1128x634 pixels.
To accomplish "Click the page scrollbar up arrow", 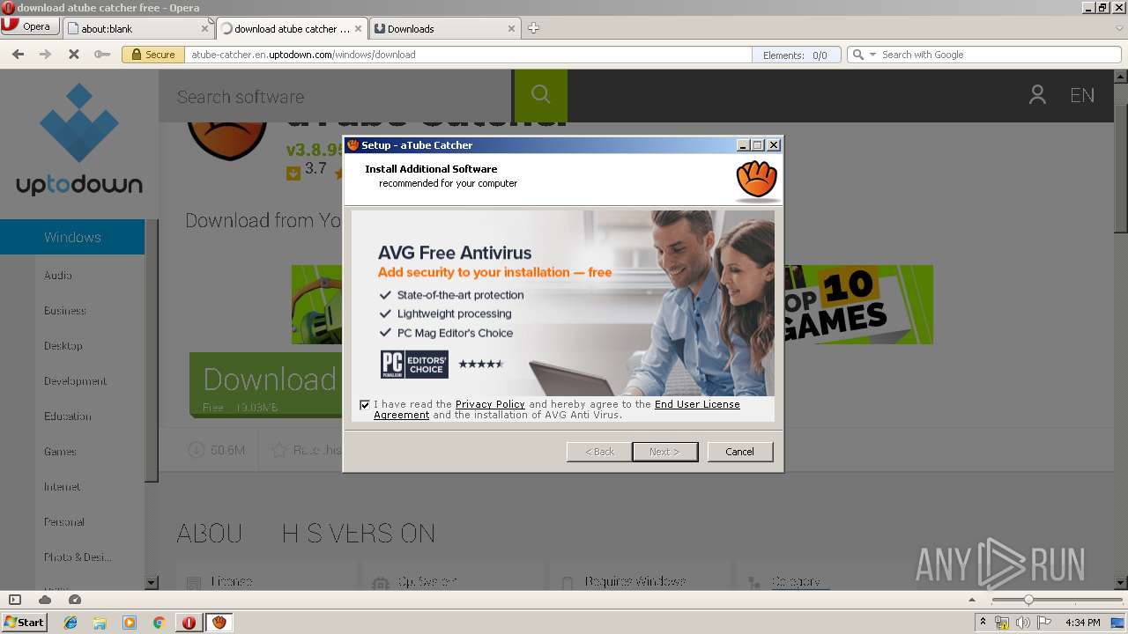I will 1121,77.
